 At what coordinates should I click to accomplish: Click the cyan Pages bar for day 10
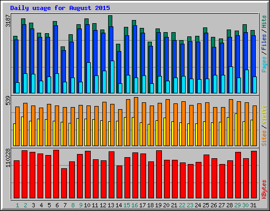click(x=89, y=78)
